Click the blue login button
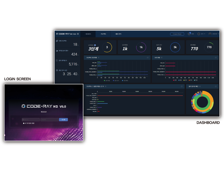Screen dimensions: 224x172 (x=63, y=120)
